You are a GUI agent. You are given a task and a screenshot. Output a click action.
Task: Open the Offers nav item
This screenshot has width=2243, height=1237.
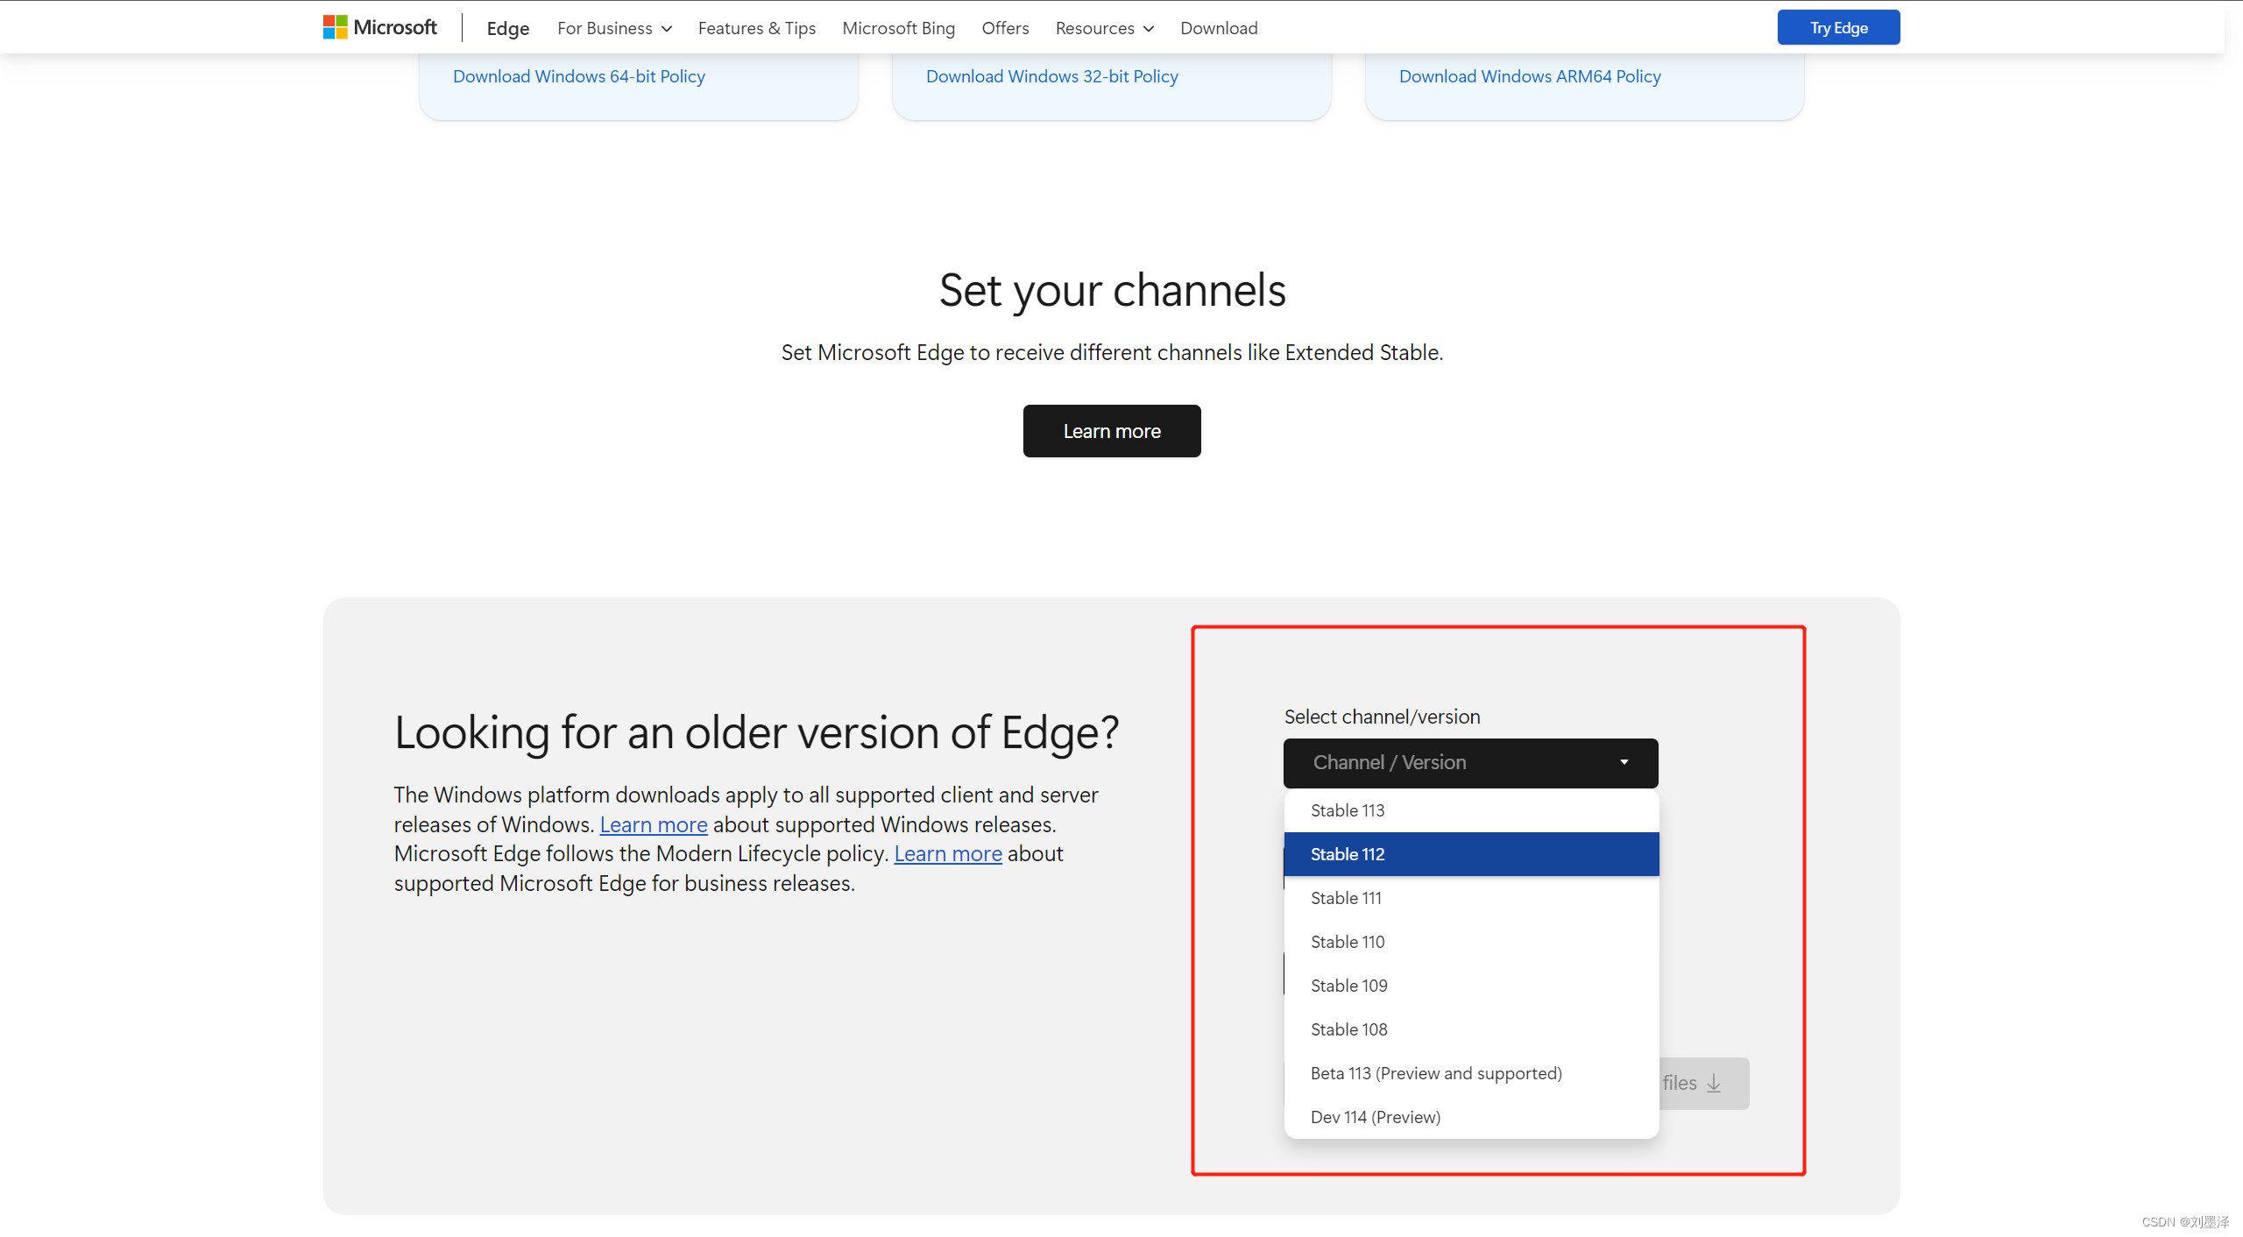click(x=1005, y=28)
